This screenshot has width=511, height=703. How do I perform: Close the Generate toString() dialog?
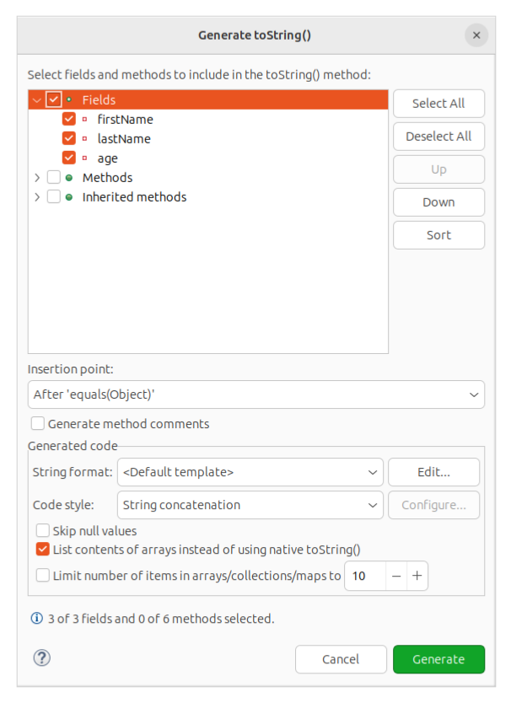pos(476,35)
